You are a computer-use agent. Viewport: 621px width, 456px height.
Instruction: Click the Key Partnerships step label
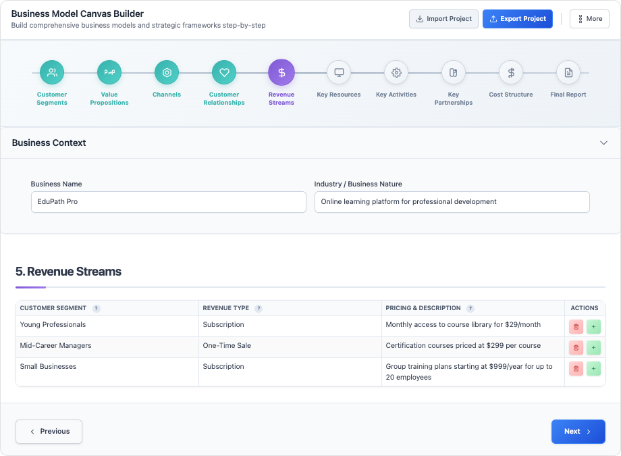(x=454, y=99)
